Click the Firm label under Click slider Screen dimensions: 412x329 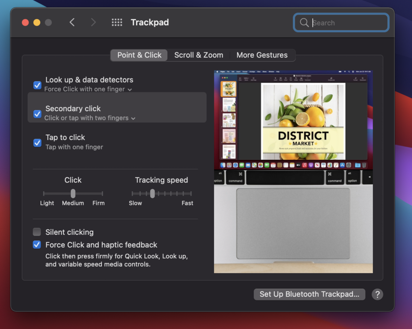click(99, 203)
